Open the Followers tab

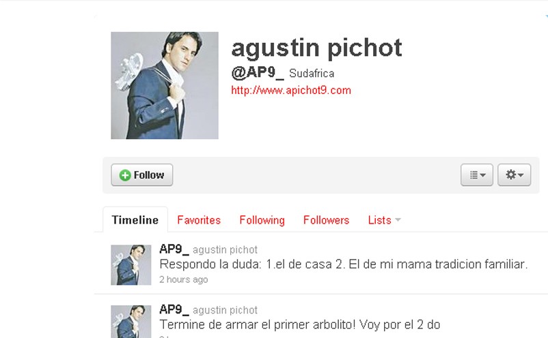coord(326,220)
